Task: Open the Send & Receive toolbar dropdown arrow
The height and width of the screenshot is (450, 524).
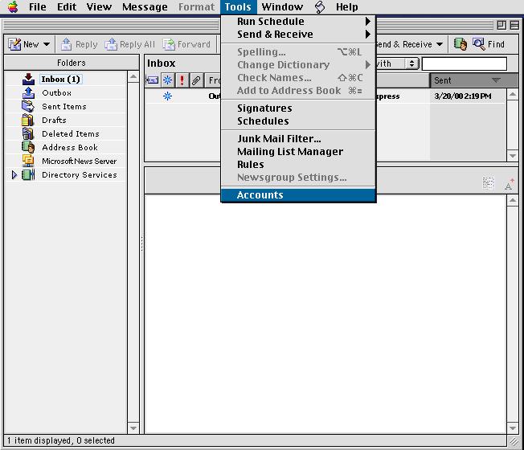Action: coord(440,44)
